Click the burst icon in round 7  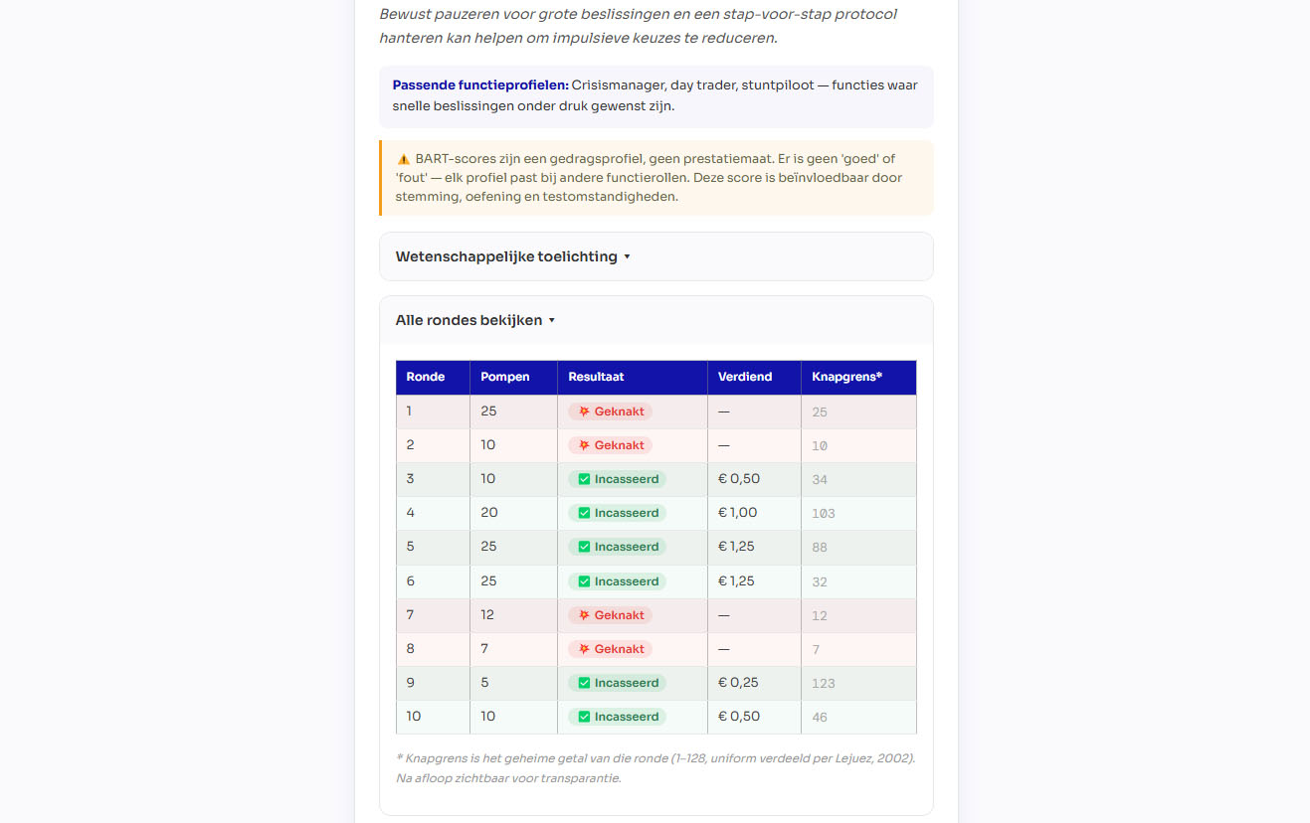[x=584, y=615]
